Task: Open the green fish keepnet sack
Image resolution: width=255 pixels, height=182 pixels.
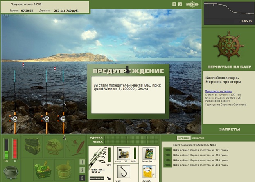Action: [54, 146]
